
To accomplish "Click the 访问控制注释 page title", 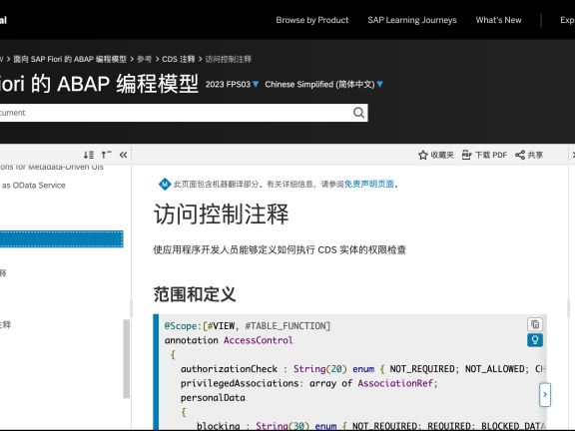I will tap(222, 215).
